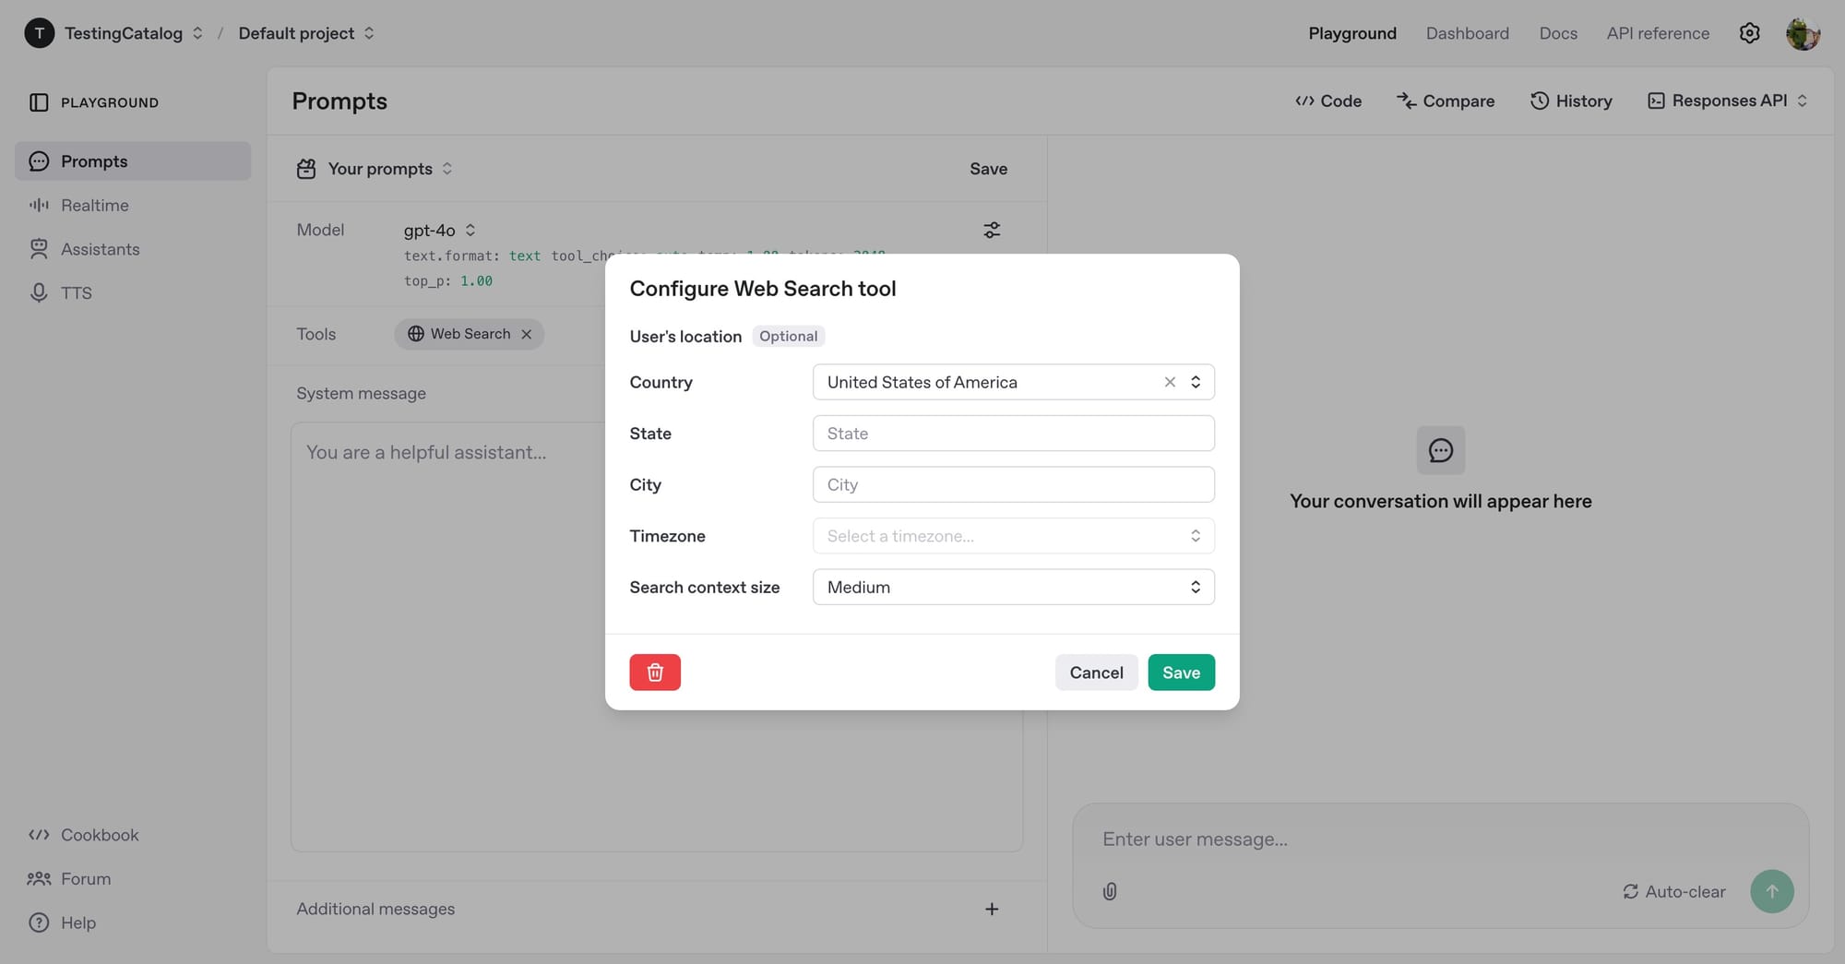Open the Dashboard tab

[x=1468, y=33]
